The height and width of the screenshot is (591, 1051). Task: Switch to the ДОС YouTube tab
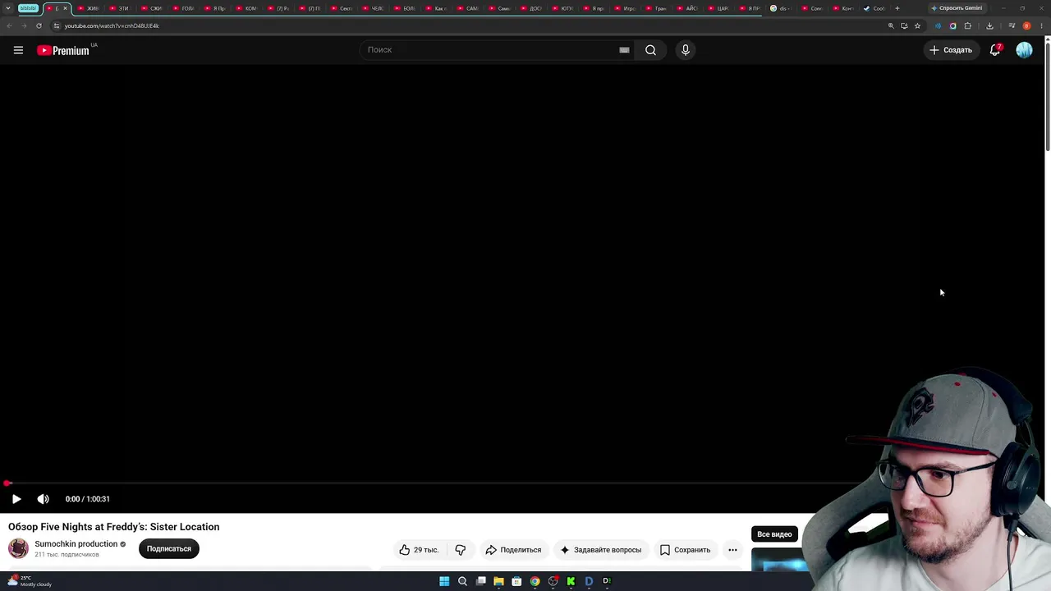(530, 8)
